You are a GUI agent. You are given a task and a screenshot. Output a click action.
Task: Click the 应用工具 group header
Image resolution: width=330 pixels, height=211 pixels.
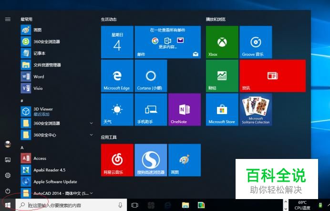click(109, 137)
